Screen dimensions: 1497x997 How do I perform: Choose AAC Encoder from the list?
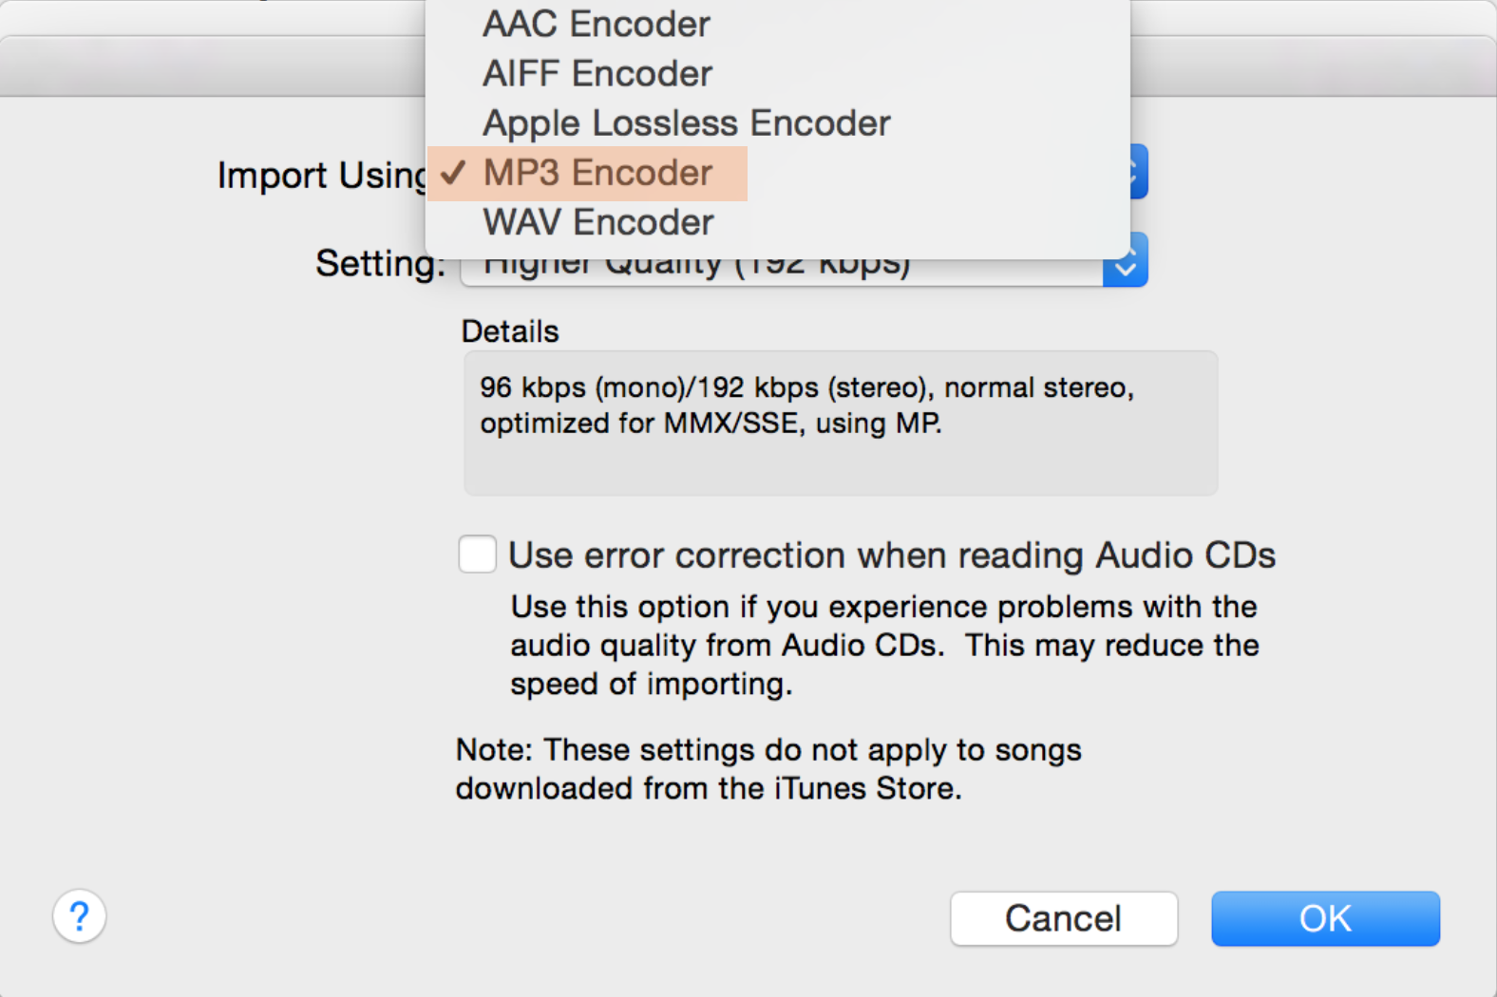click(596, 25)
